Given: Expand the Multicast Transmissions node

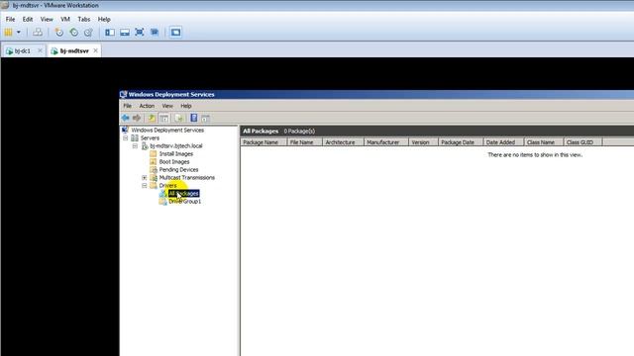Looking at the screenshot, I should coord(145,178).
